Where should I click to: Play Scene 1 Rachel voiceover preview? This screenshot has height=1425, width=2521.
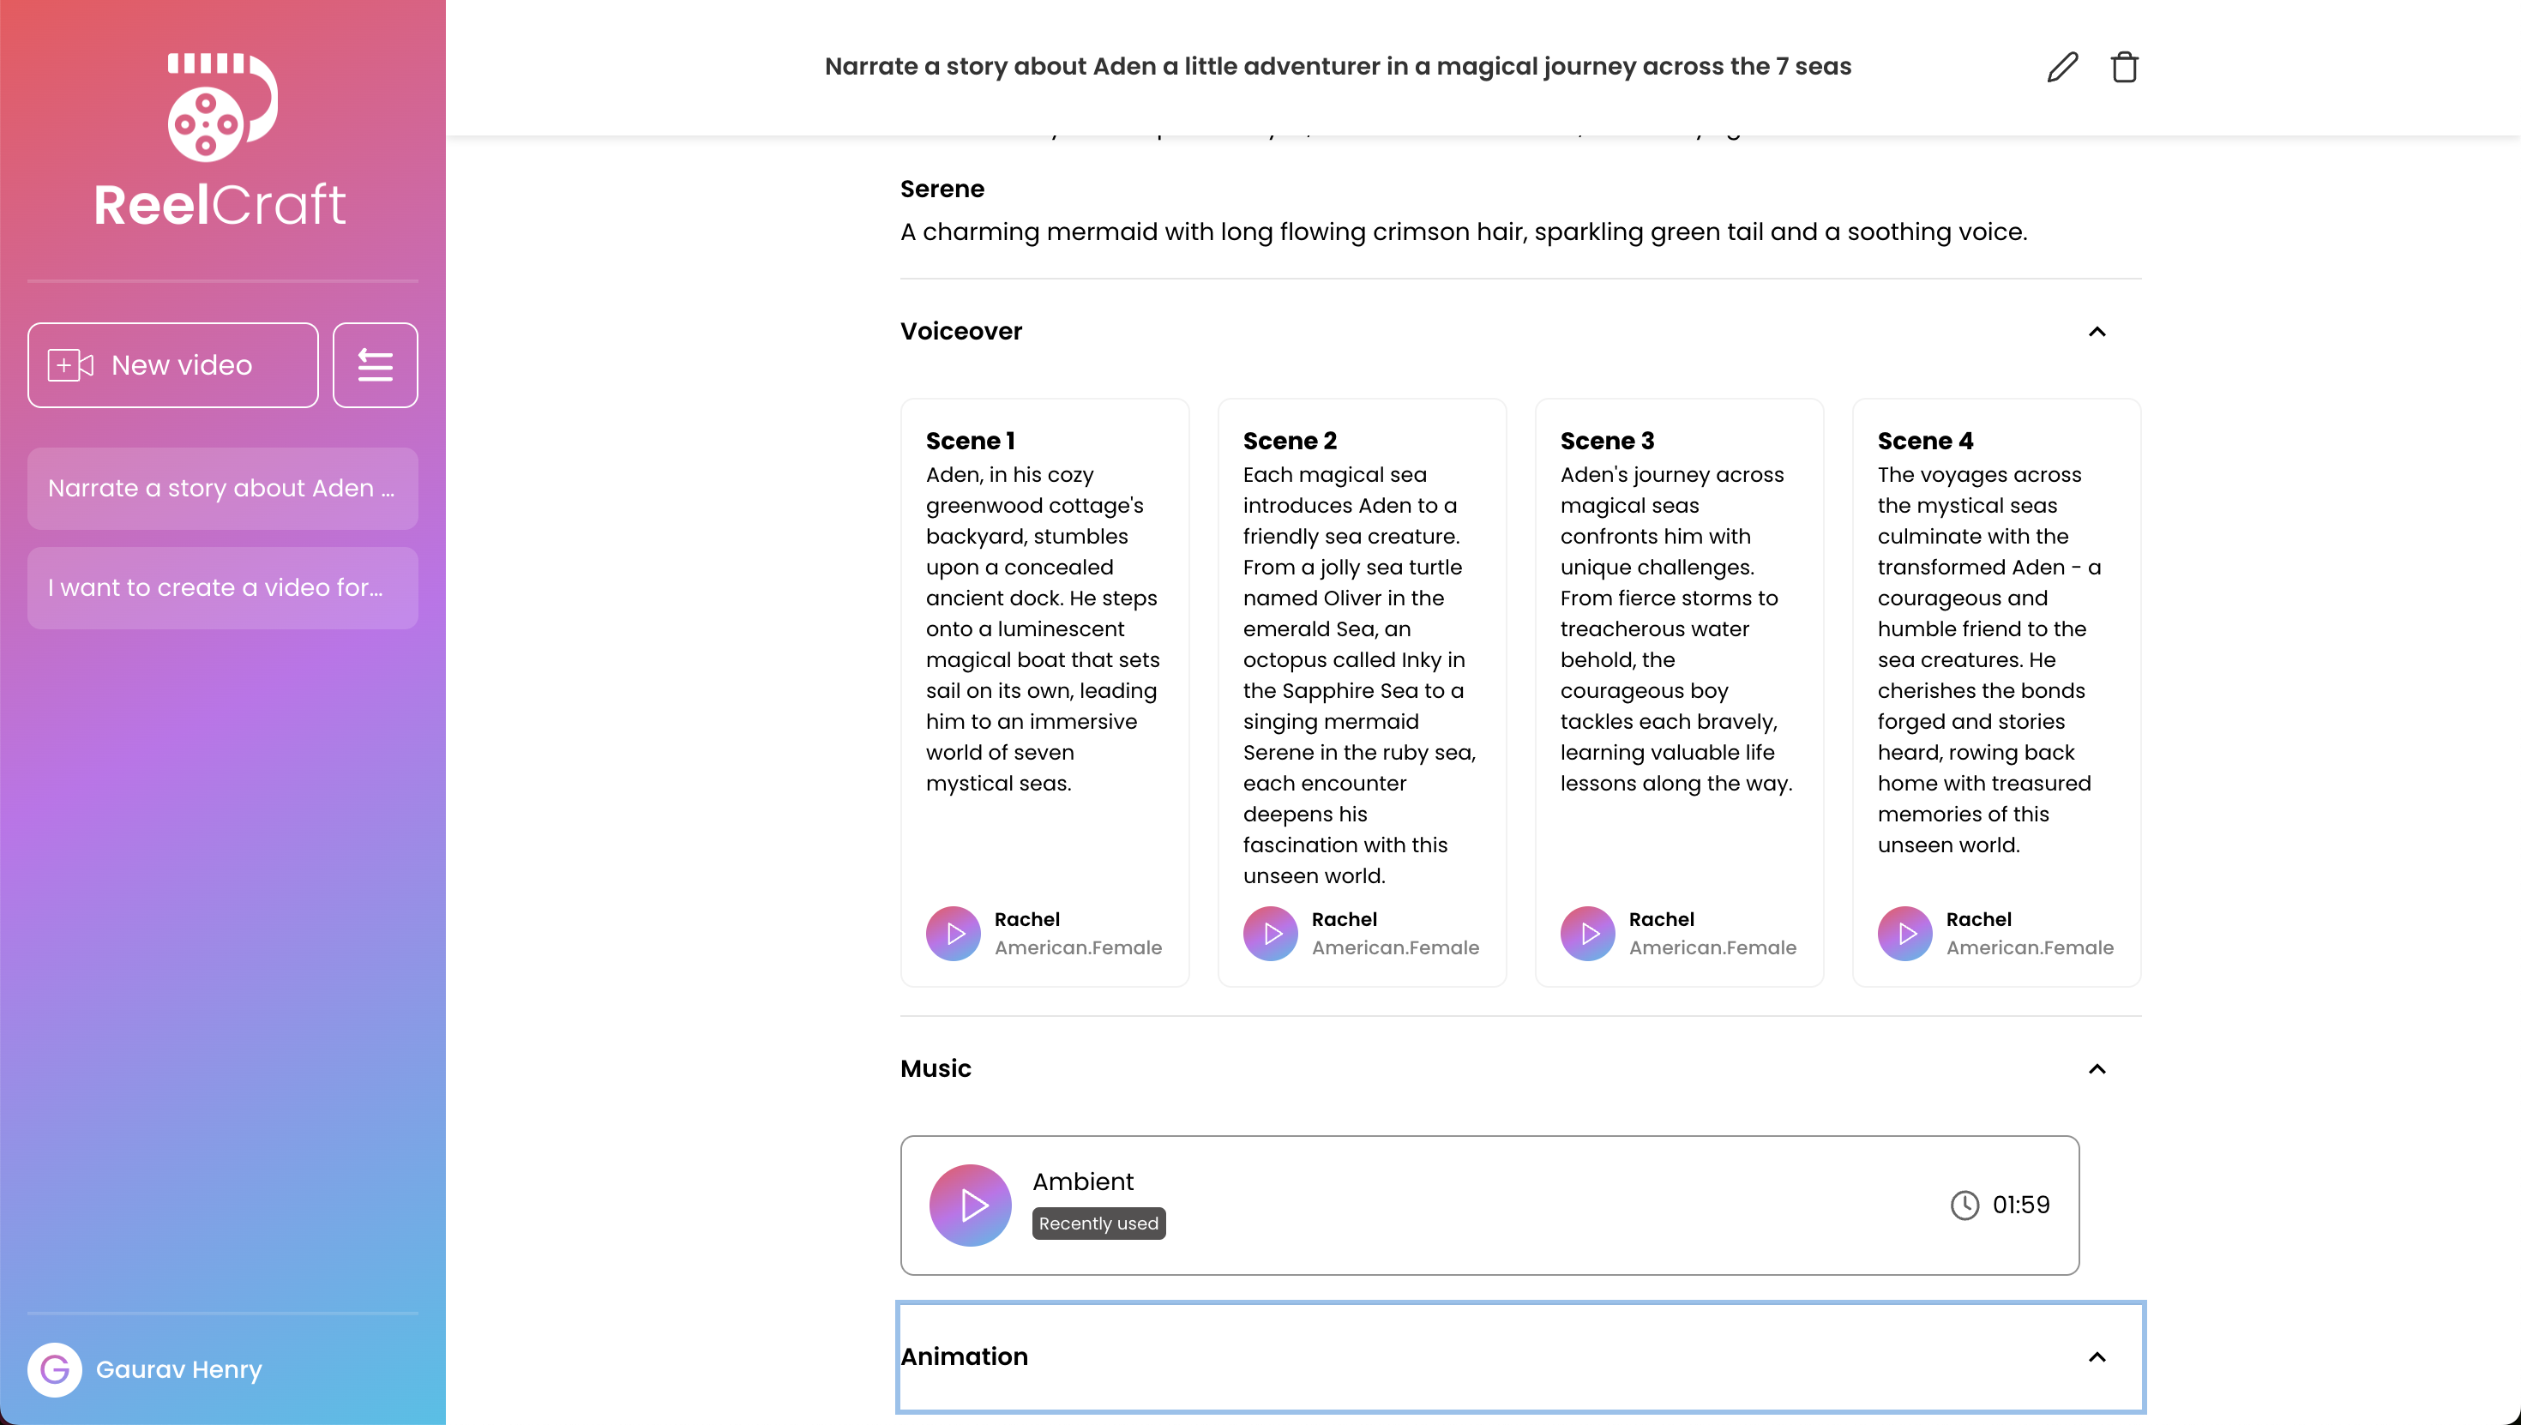[952, 933]
